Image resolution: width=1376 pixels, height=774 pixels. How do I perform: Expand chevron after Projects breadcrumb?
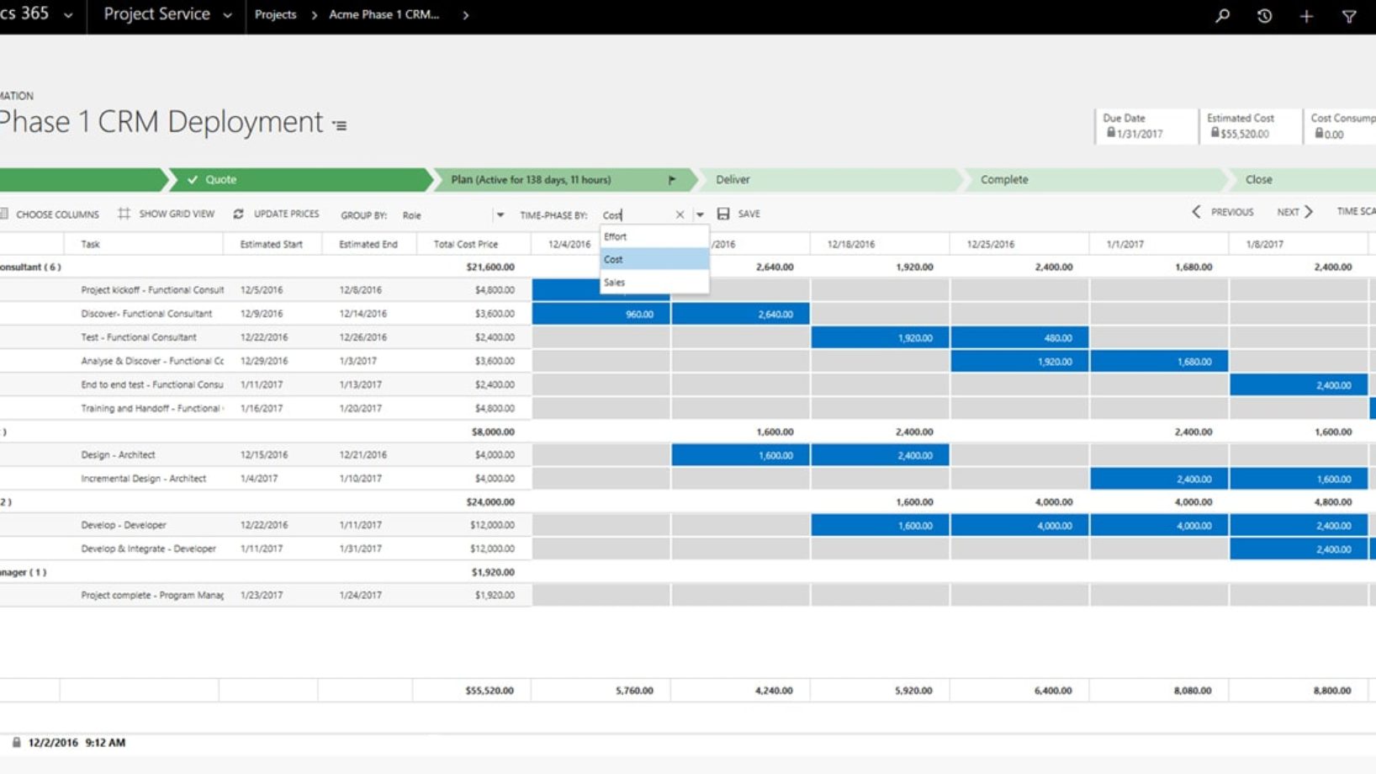pyautogui.click(x=314, y=15)
